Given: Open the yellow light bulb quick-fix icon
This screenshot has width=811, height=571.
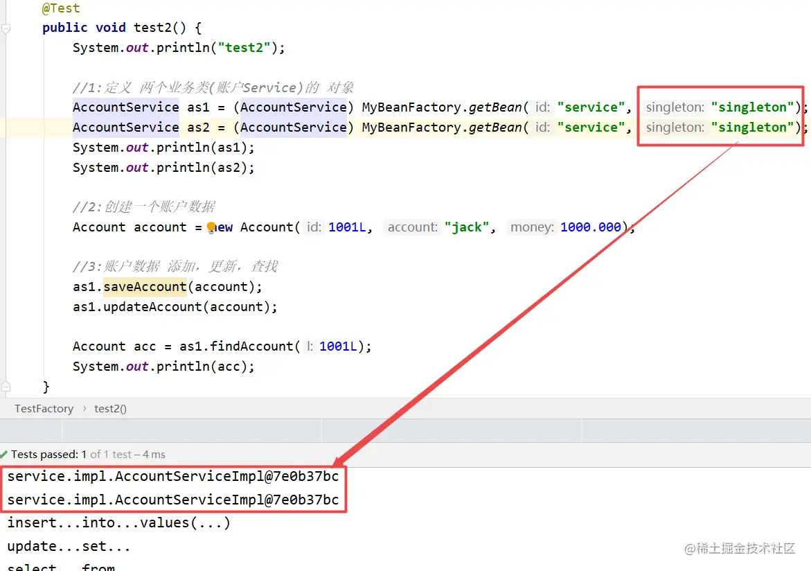Looking at the screenshot, I should coord(211,227).
